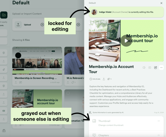This screenshot has height=137, width=166.
Task: Expand the Chapters row arrow
Action: (158, 135)
